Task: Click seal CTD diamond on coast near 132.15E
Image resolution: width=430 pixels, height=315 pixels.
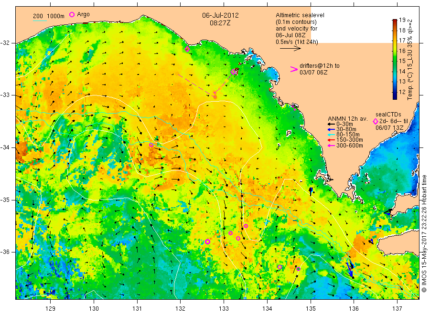Action: [187, 49]
